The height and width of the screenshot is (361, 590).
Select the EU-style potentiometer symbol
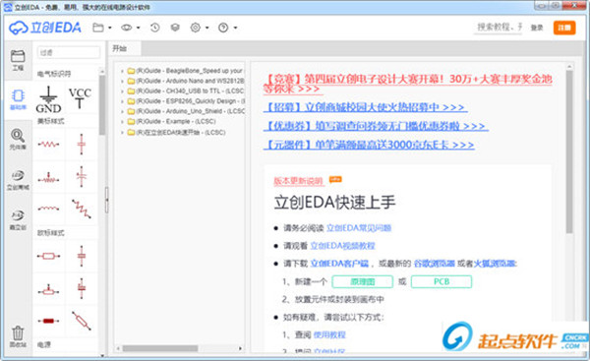(x=48, y=289)
